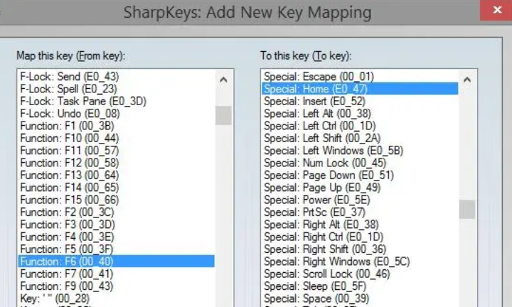Viewport: 512px width, 307px height.
Task: Select 'F-Lock: Send (E0_43)' in From list
Action: (116, 76)
